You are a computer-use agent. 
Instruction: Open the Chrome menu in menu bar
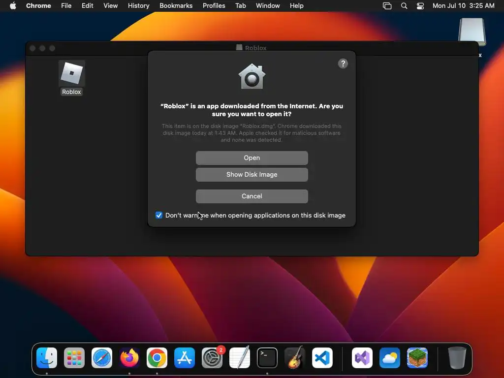click(x=38, y=6)
